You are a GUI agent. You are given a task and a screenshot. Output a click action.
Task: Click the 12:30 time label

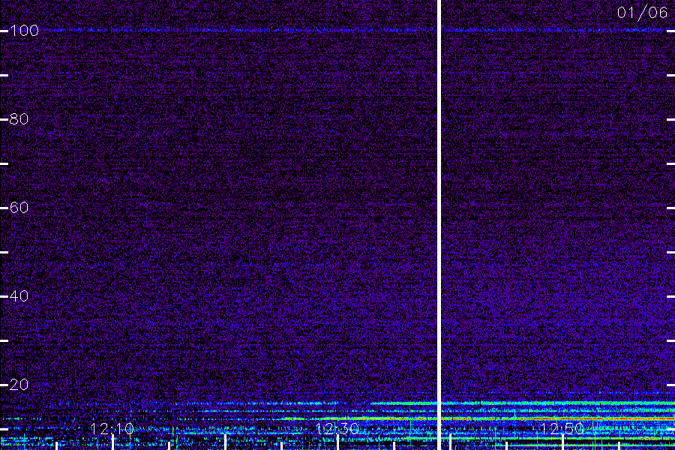tap(337, 429)
